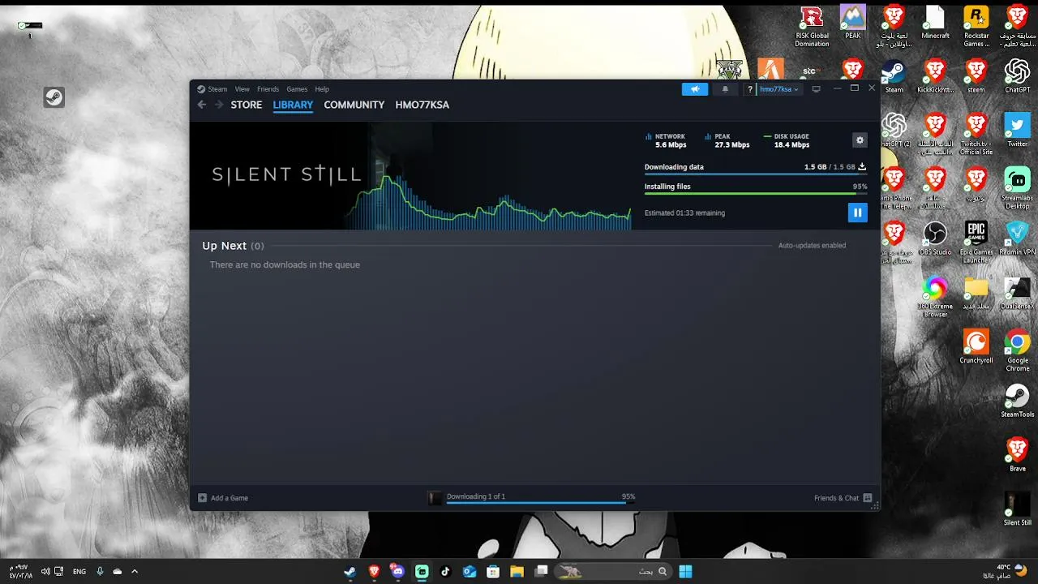Click the Auto-updates enabled text
1038x584 pixels.
[812, 245]
